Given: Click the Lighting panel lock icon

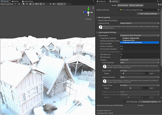Looking at the screenshot, I should click(x=158, y=1).
